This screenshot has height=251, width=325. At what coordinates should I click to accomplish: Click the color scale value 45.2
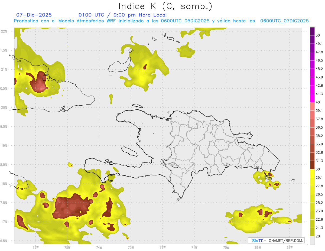[319, 69]
